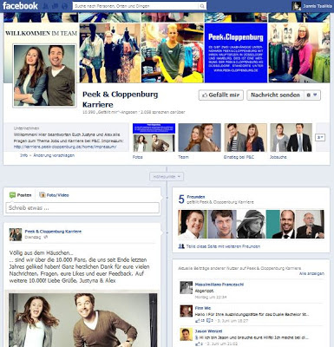Click Finn We's avatar
Viewport: 334px width, 347px height.
point(187,311)
